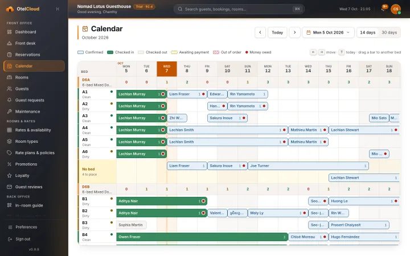This screenshot has width=410, height=256.
Task: Collapse the D6B 6-bed Mixed Dorm group
Action: pyautogui.click(x=97, y=189)
